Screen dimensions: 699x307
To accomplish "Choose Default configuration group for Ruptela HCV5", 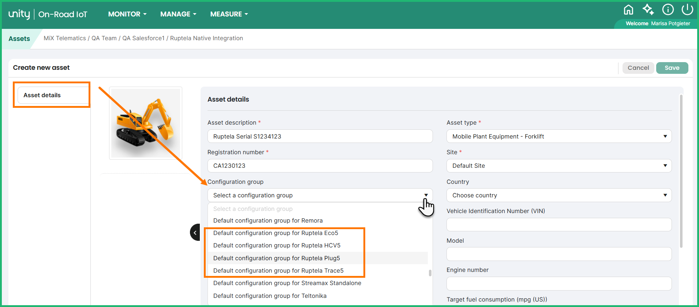I will coord(318,246).
